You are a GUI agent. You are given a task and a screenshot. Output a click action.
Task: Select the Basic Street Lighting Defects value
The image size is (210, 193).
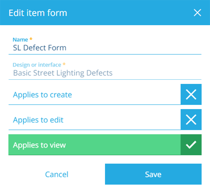click(x=63, y=73)
